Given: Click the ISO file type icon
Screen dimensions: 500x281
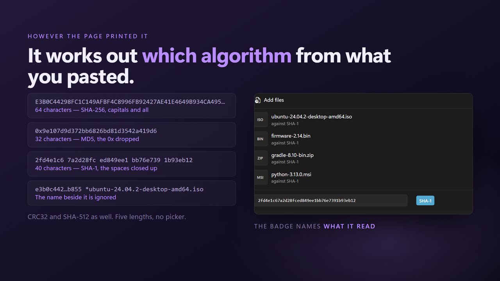Looking at the screenshot, I should tap(260, 120).
